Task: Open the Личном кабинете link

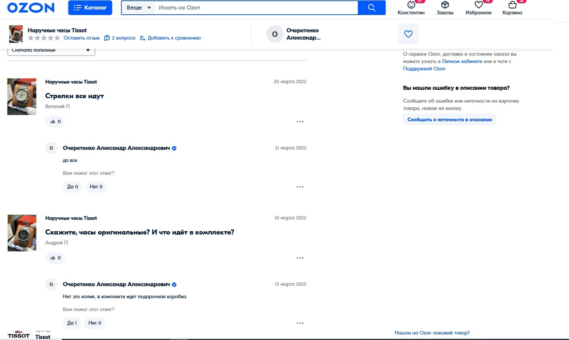Action: click(x=462, y=61)
